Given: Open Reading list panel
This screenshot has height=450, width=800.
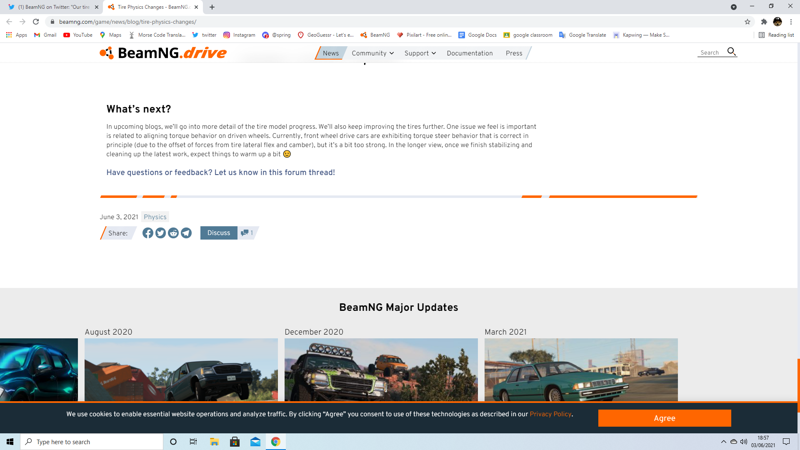Looking at the screenshot, I should 776,35.
